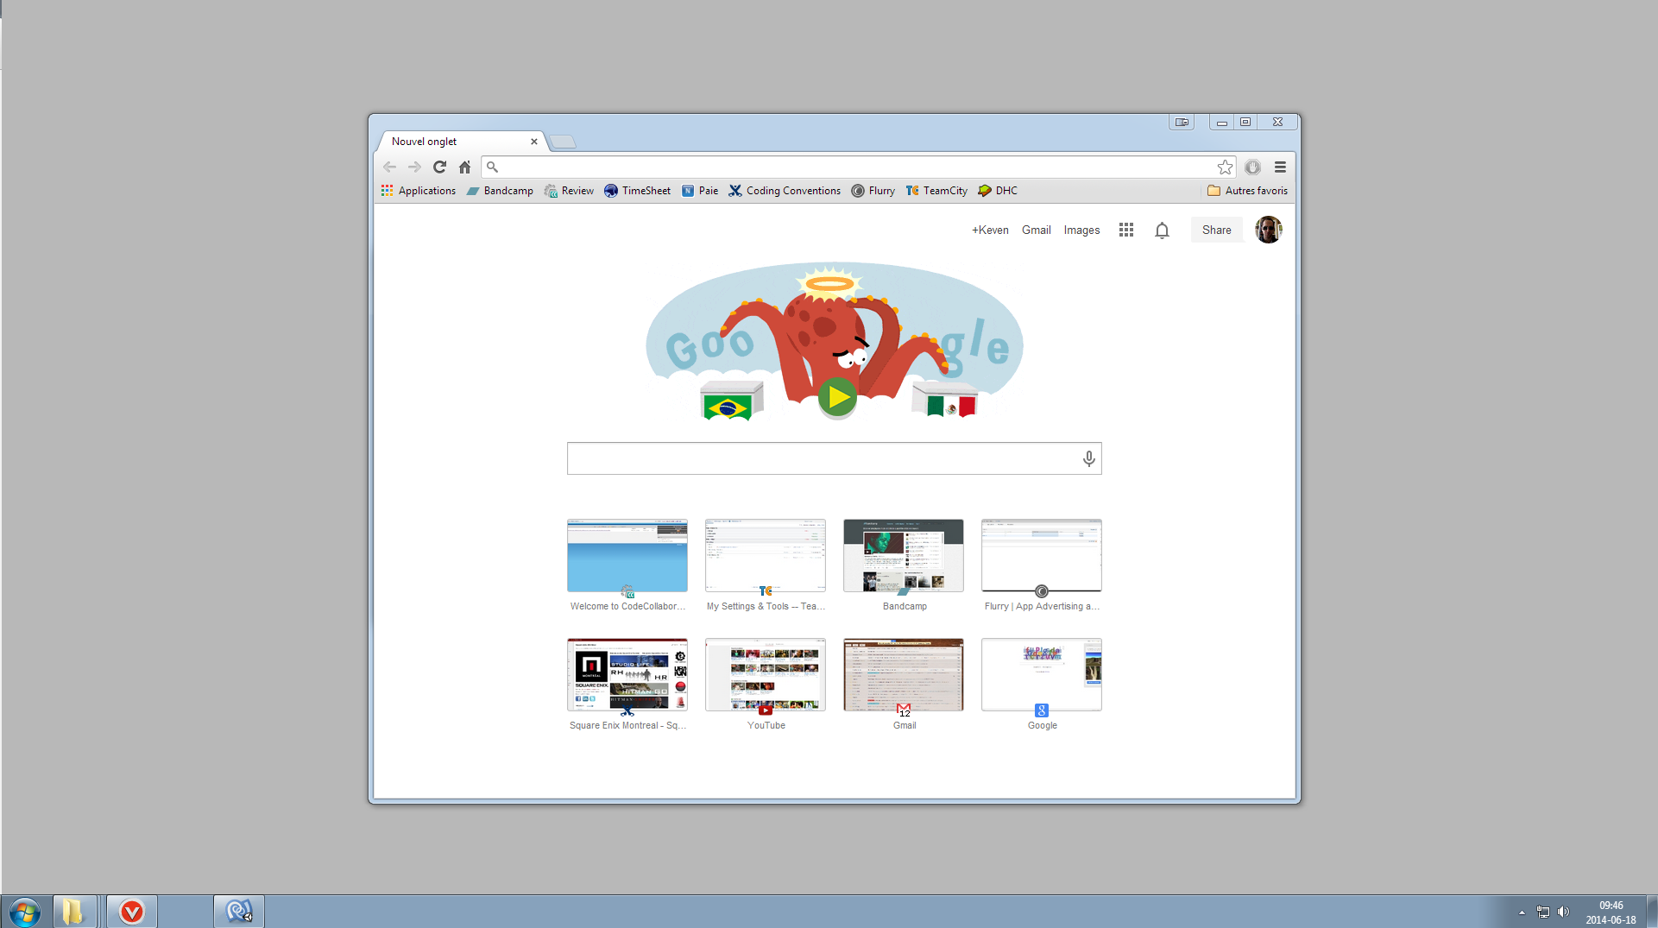Open the TeamCity bookmark

936,191
